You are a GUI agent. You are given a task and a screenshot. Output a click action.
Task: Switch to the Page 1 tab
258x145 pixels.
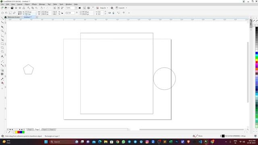30,129
